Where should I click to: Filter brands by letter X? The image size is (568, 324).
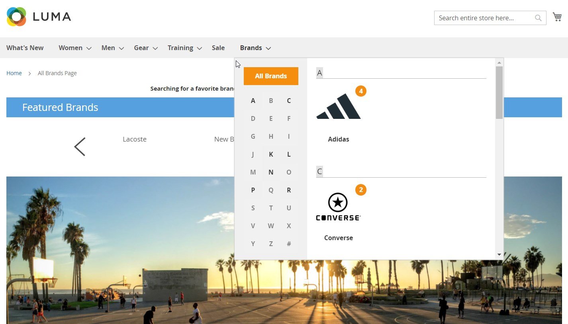point(289,226)
